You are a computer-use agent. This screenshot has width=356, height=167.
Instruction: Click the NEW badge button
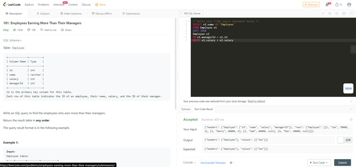tap(348, 89)
